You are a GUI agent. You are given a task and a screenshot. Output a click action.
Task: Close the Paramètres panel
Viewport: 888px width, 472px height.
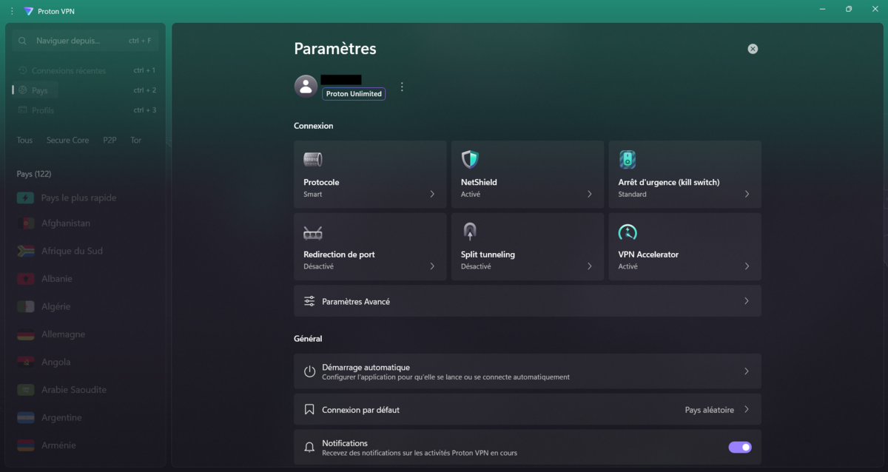point(753,49)
